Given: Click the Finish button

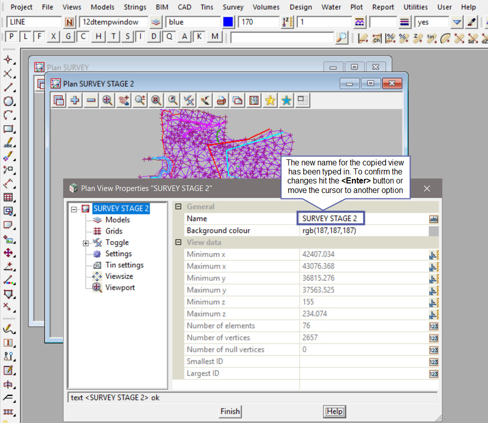Looking at the screenshot, I should pyautogui.click(x=230, y=411).
